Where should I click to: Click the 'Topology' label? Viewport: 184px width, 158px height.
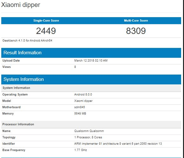pos(9,137)
